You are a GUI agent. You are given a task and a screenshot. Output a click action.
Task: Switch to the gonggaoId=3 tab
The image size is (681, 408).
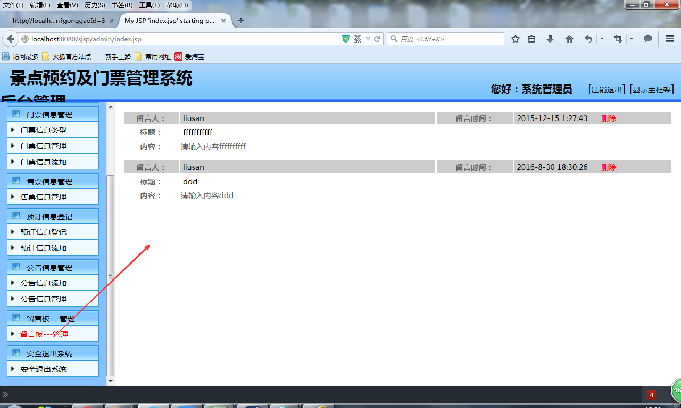click(59, 21)
